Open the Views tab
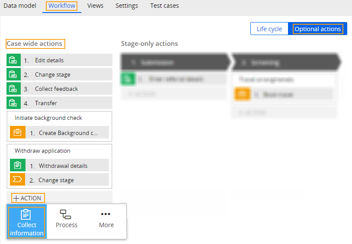The width and height of the screenshot is (352, 244). [95, 6]
